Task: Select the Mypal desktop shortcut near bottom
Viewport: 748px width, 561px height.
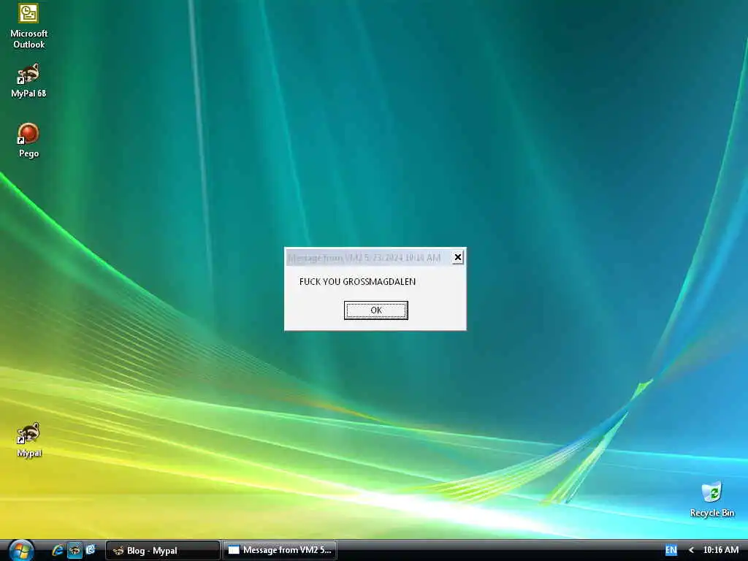Action: point(28,440)
